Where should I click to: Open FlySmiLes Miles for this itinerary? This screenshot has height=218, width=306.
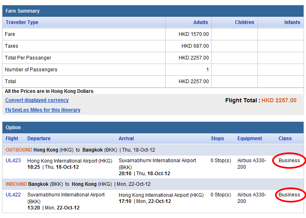click(x=42, y=110)
